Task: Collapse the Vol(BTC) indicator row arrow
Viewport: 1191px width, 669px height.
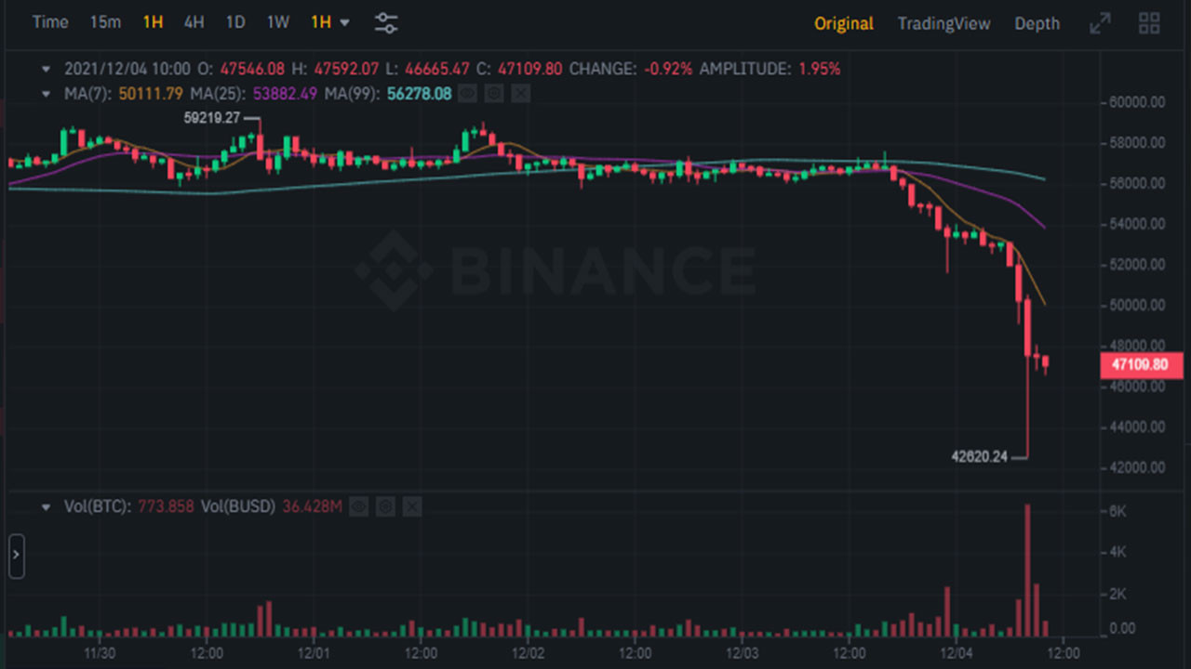Action: pos(45,507)
